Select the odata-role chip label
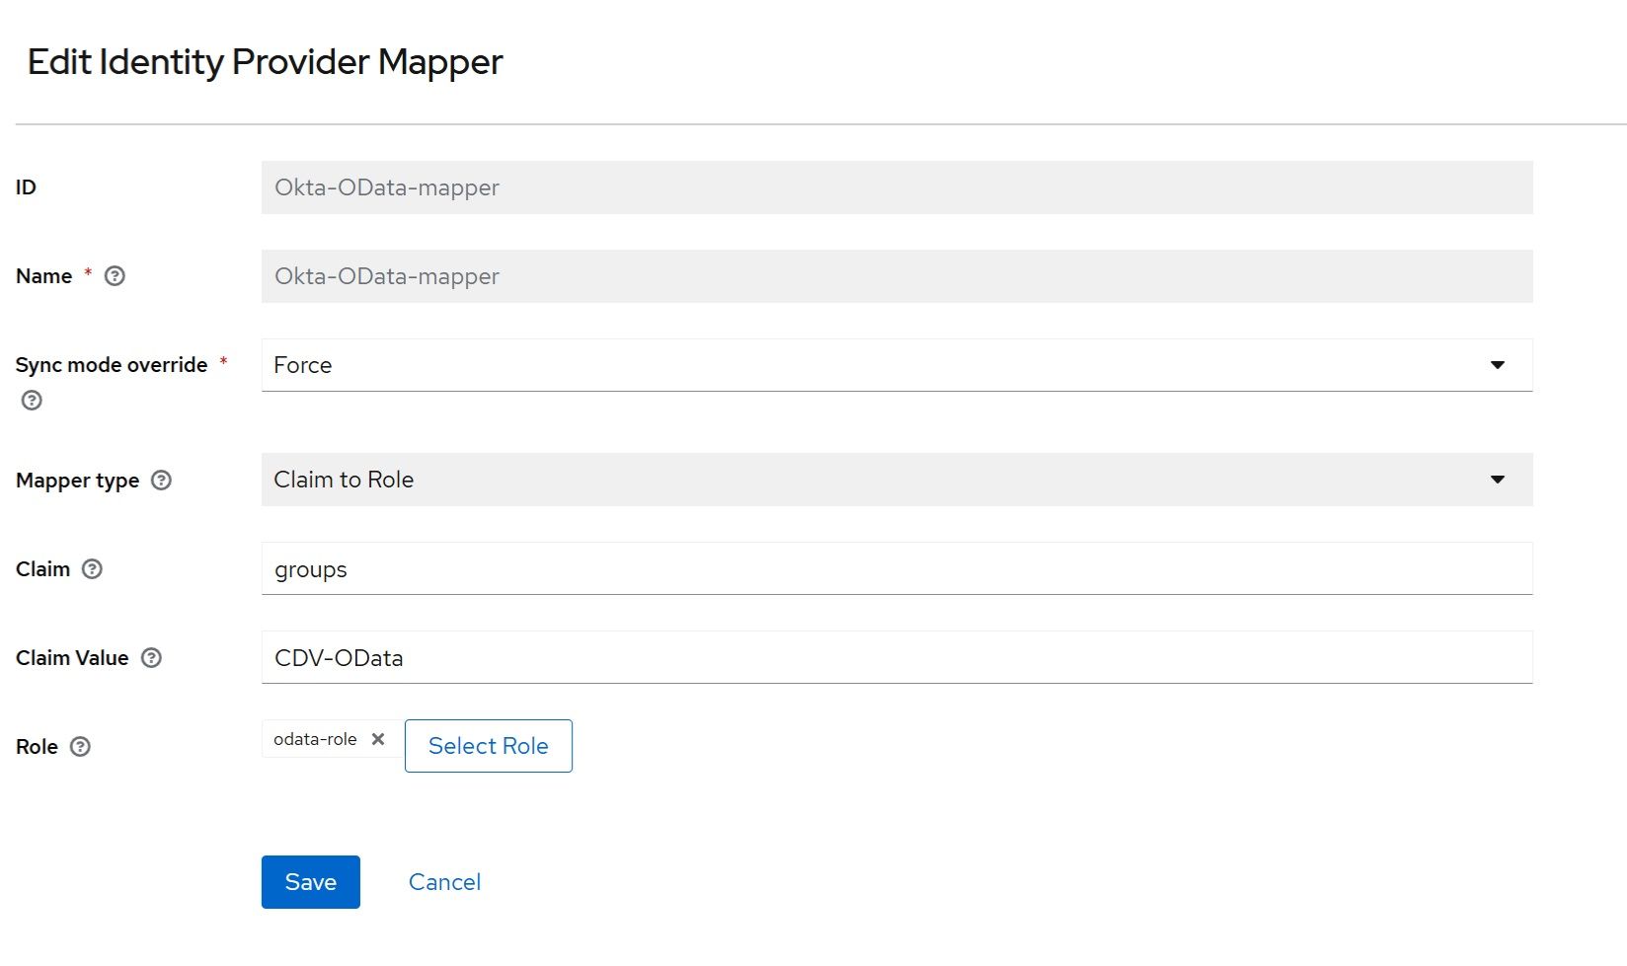The image size is (1627, 966). 315,739
